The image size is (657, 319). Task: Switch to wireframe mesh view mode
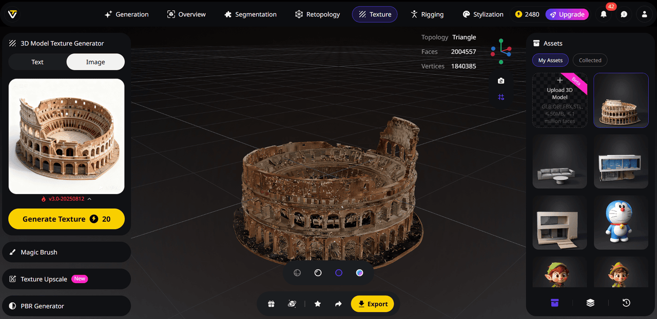pyautogui.click(x=297, y=273)
